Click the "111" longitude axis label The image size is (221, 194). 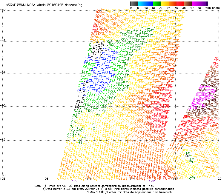[x=89, y=179]
